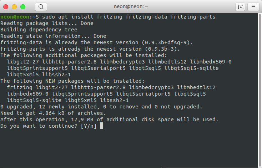The image size is (262, 168).
Task: Click the "Reading package lists... Done" line
Action: click(x=47, y=23)
